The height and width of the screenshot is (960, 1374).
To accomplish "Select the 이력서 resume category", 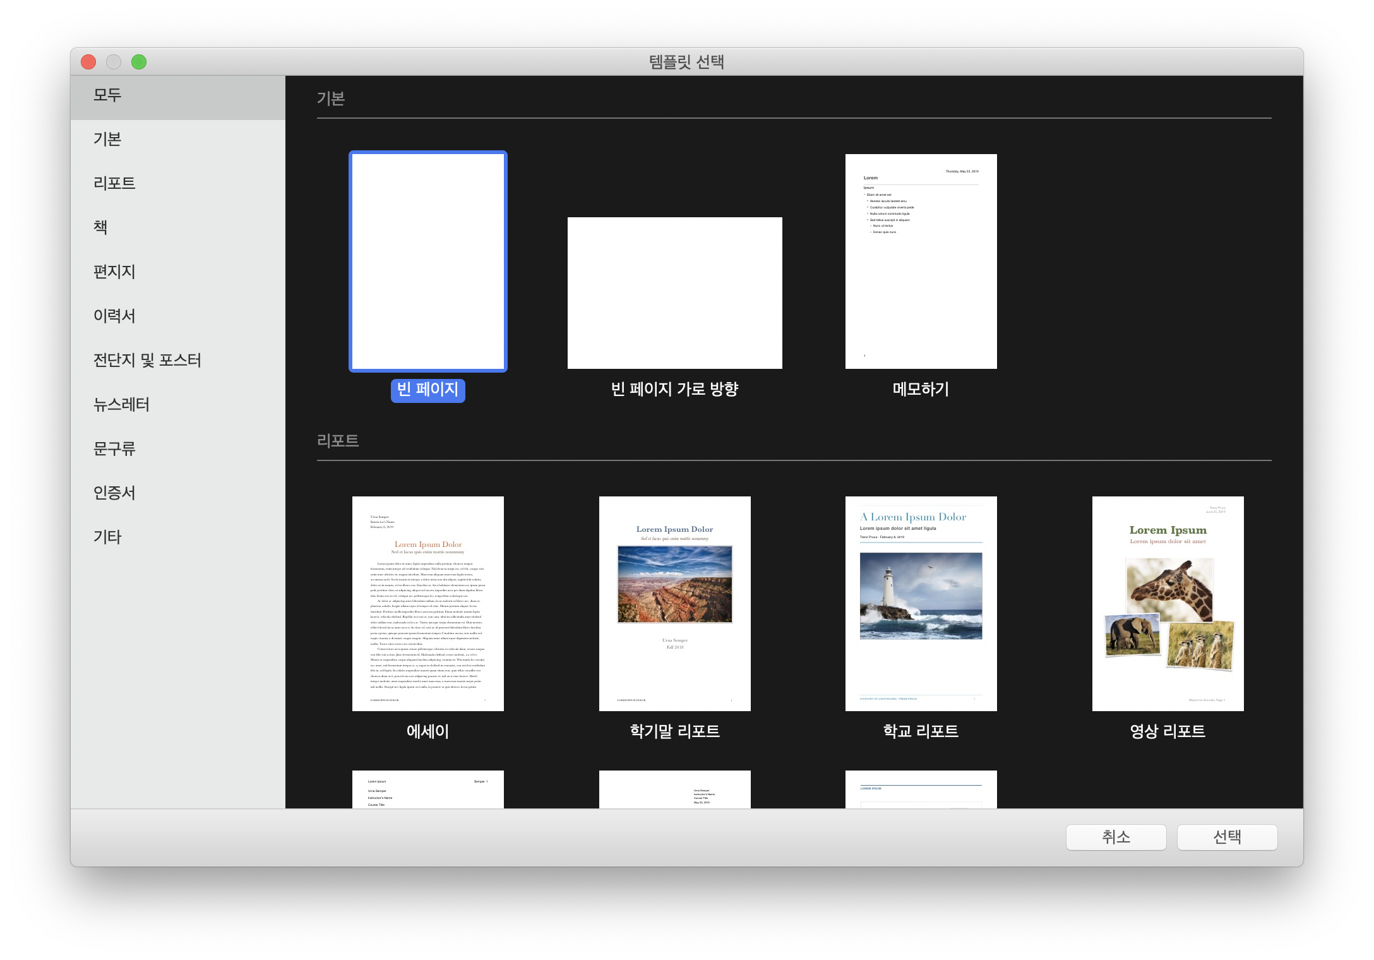I will 114,316.
